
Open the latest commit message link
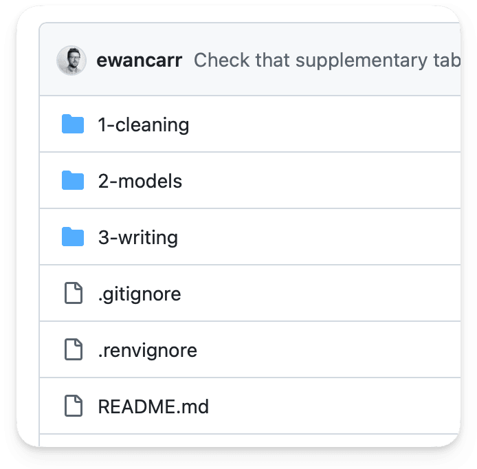tap(323, 61)
